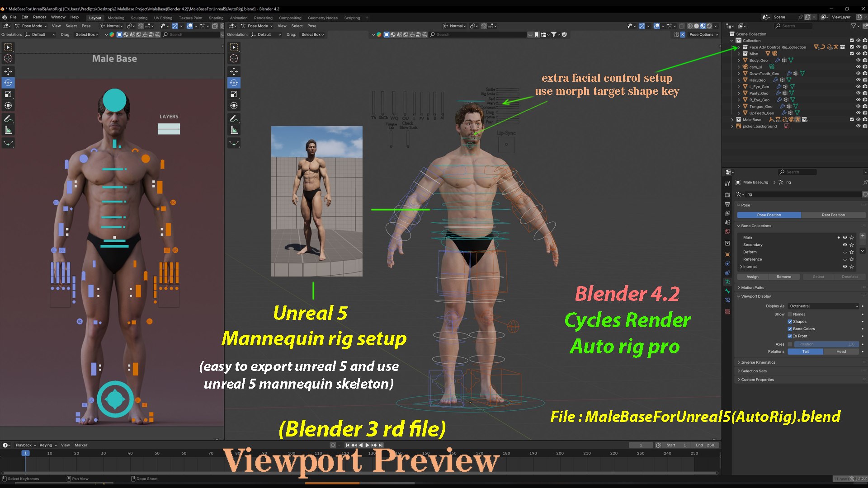Screen dimensions: 868x488
Task: Uncheck the Bone Colors checkbox
Action: pyautogui.click(x=790, y=329)
